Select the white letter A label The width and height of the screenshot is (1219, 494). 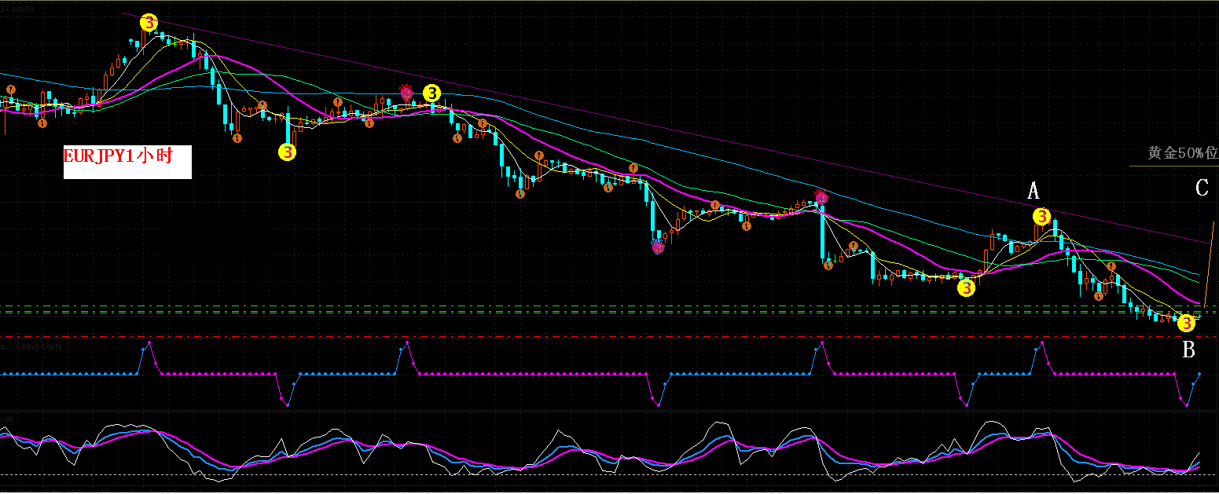pos(1034,191)
